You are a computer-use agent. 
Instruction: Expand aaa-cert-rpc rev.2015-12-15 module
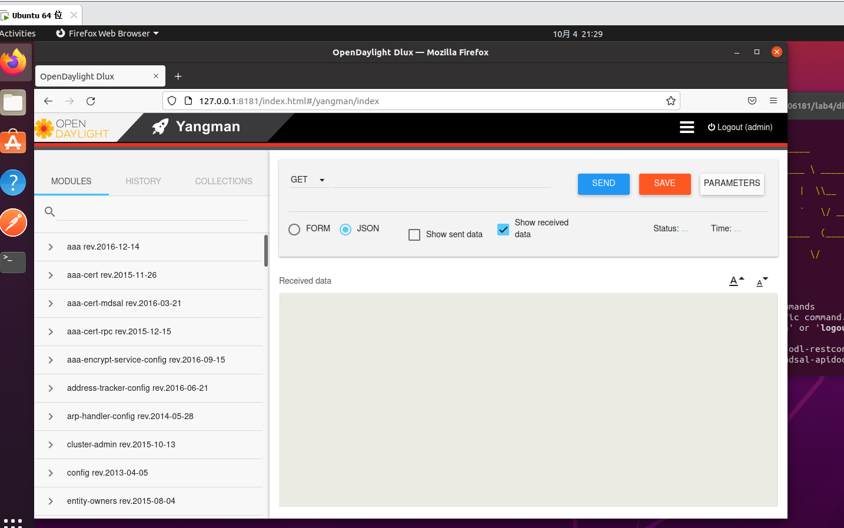(x=51, y=332)
